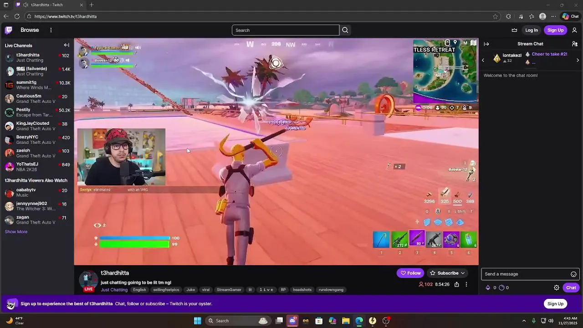
Task: Open the Subscribe dropdown
Action: (448, 273)
